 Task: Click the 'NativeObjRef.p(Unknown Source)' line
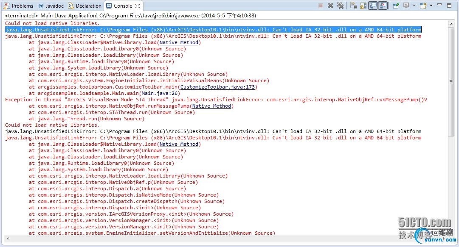pos(113,182)
